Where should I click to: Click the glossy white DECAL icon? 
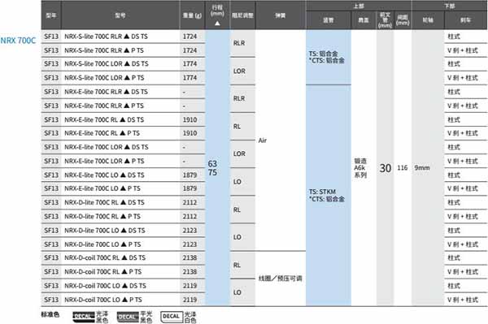click(172, 317)
